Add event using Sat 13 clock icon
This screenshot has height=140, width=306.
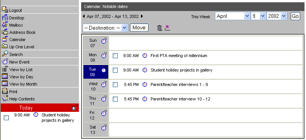click(x=104, y=128)
